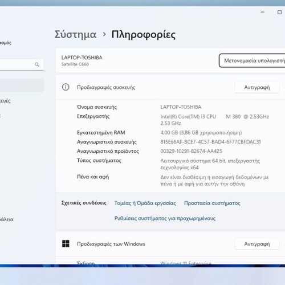Screen dimensions: 285x285
Task: Open Ρυθμίσεις συστήματος για προχωρημένους link
Action: point(165,218)
